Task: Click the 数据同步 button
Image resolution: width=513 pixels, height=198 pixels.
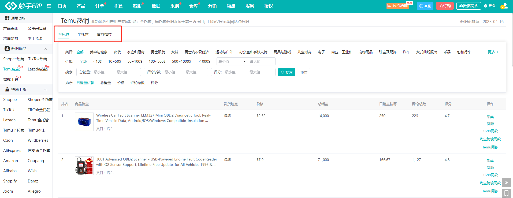Action: [469, 6]
